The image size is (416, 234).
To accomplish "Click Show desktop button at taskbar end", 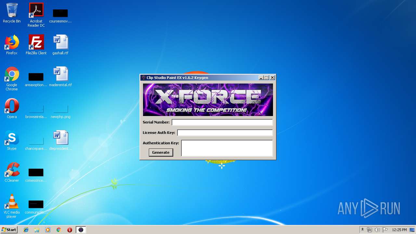I will (412, 230).
